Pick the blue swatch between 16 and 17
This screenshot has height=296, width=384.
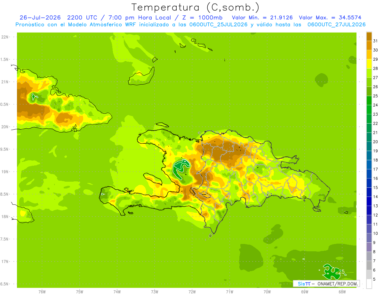pos(369,174)
